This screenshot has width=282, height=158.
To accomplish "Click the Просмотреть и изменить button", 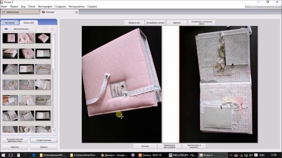I will pyautogui.click(x=194, y=146).
